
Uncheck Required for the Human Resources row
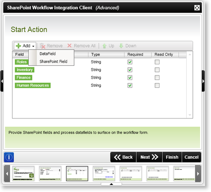point(130,85)
